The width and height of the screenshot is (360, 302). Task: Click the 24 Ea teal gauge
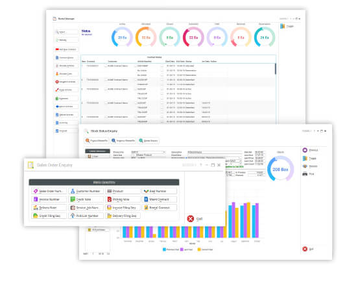point(265,37)
